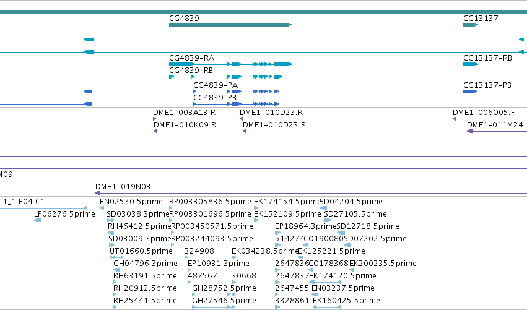
Task: Click the CG4839-RA transcript glyph
Action: pyautogui.click(x=230, y=64)
